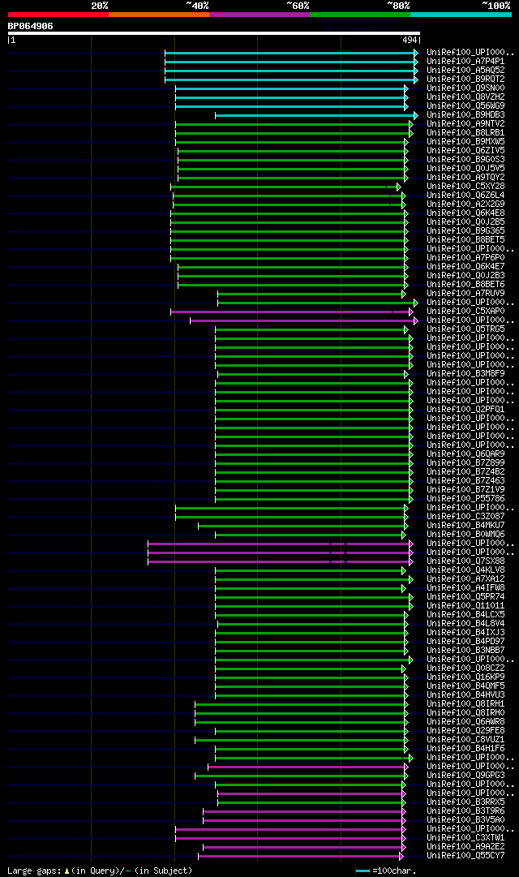This screenshot has height=877, width=519.
Task: Select hit UniRef100_P55786
Action: click(x=465, y=498)
